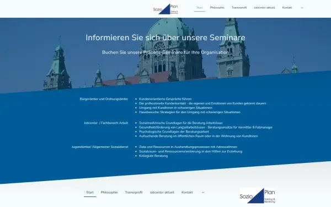This screenshot has width=331, height=207.
Task: Open Jobcenter aktuell in the footer navigation
Action: (162, 193)
